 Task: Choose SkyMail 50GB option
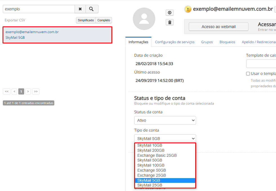point(165,160)
